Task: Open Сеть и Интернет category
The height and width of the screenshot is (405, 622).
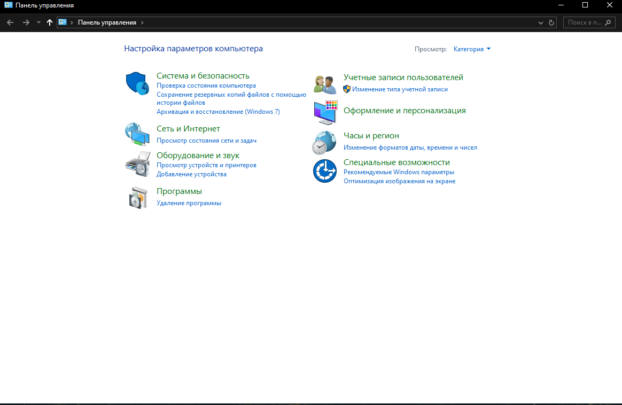Action: click(189, 129)
